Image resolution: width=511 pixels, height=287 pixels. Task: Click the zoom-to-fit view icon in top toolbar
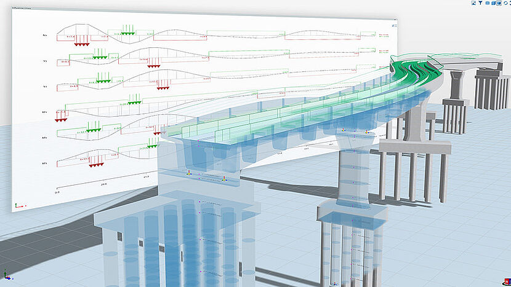(x=473, y=3)
